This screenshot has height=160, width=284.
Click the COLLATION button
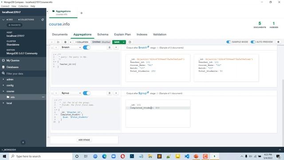82,42
